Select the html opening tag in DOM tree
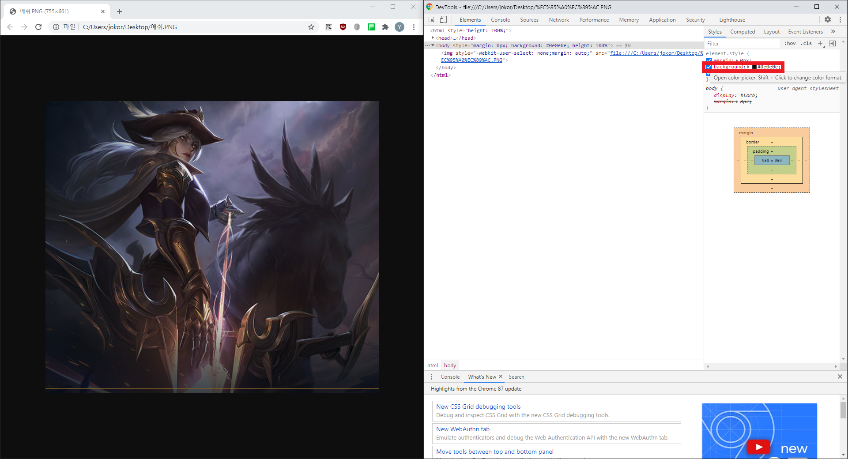This screenshot has height=459, width=852. click(471, 30)
